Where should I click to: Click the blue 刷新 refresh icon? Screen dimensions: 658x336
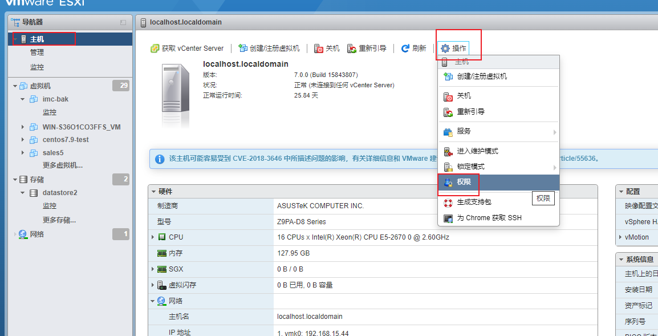(x=405, y=48)
